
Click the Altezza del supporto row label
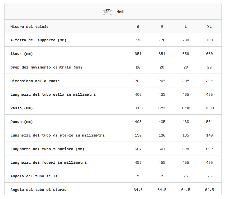click(38, 40)
